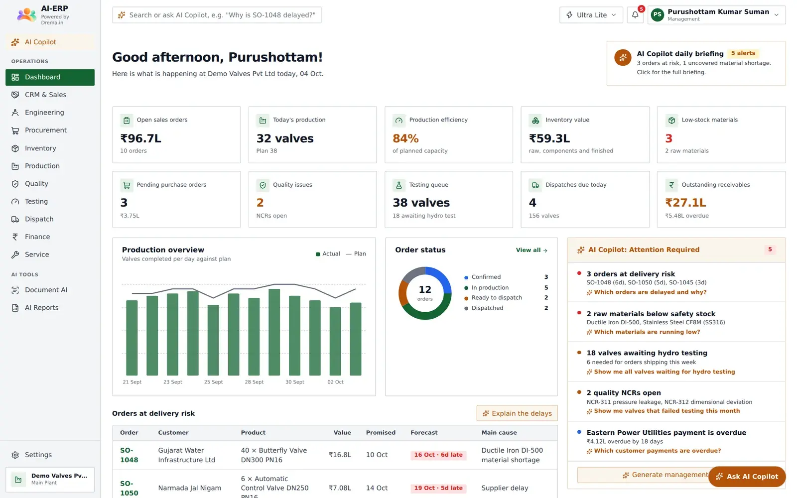
Task: Open the CRM & Sales section
Action: click(x=50, y=95)
